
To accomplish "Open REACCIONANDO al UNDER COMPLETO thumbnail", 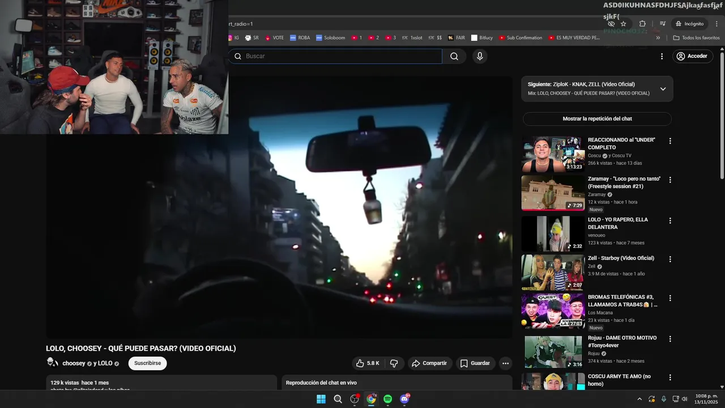I will pos(553,154).
